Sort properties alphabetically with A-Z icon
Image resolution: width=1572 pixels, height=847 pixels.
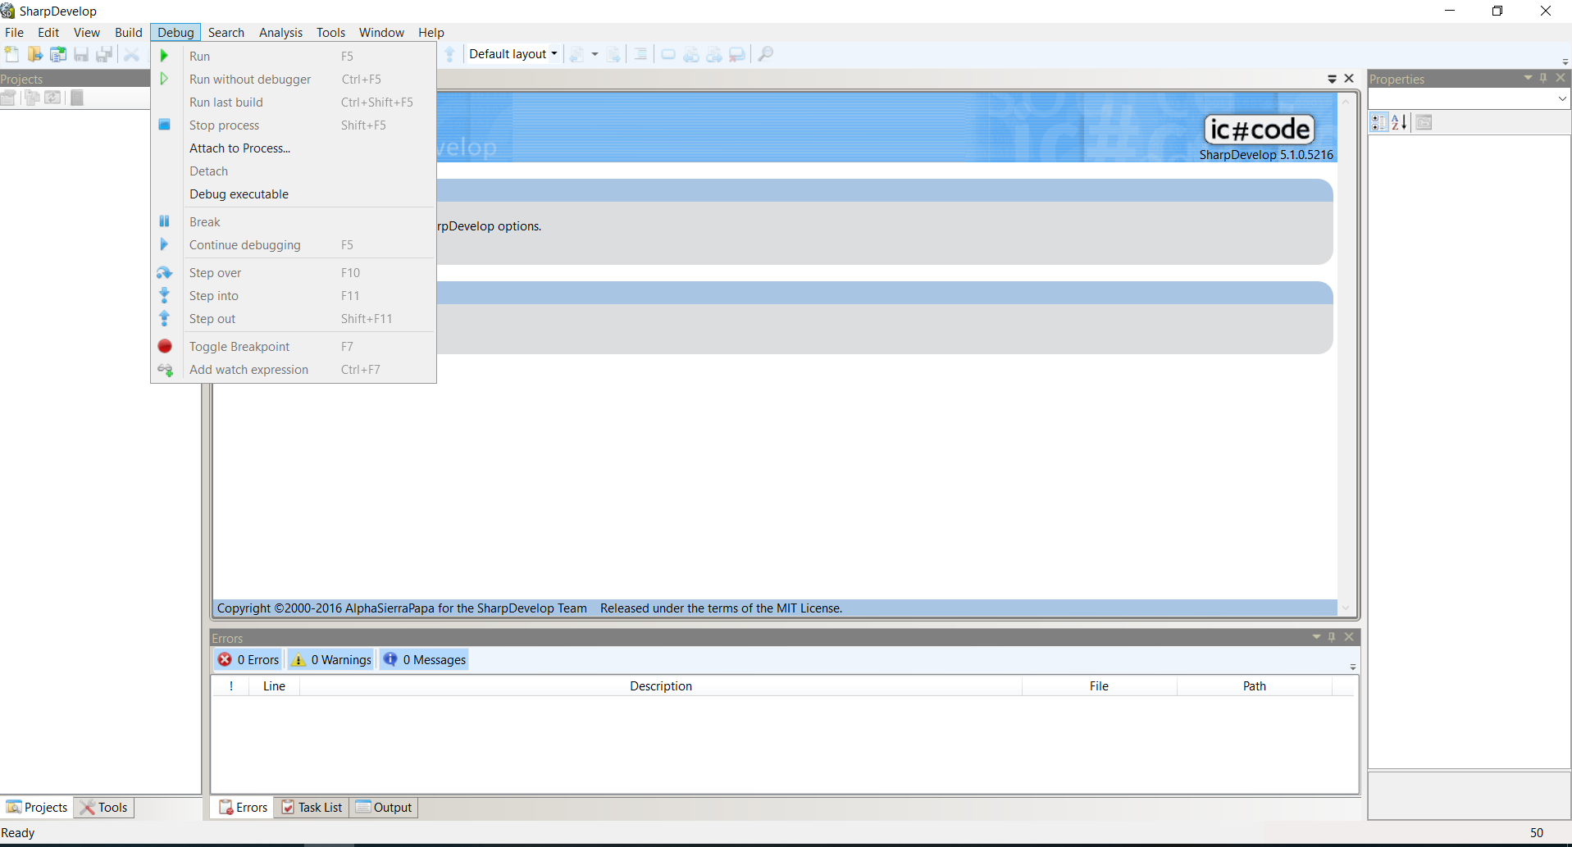[x=1399, y=122]
